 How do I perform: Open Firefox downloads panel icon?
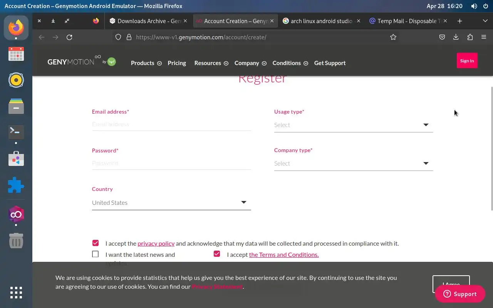(x=456, y=37)
